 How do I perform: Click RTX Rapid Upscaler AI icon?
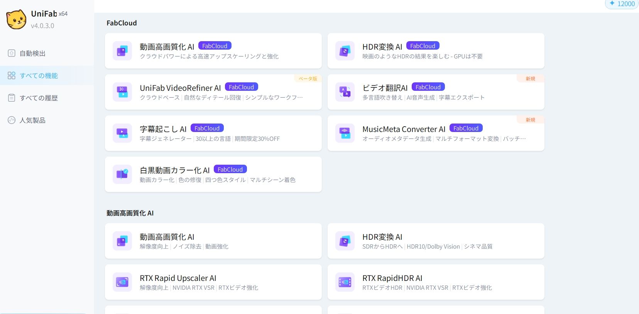tap(122, 282)
